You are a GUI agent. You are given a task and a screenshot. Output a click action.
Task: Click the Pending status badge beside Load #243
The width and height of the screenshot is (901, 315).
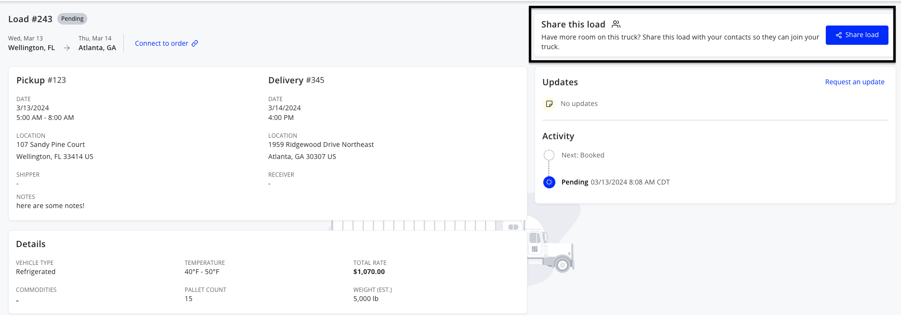(72, 19)
